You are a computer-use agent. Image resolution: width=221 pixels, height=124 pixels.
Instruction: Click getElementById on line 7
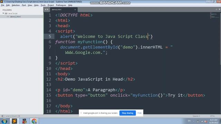[100, 47]
